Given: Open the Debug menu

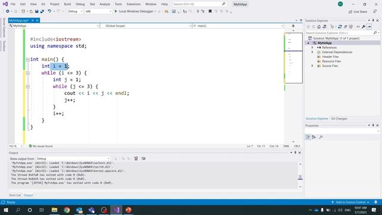Looking at the screenshot, I should (x=80, y=4).
